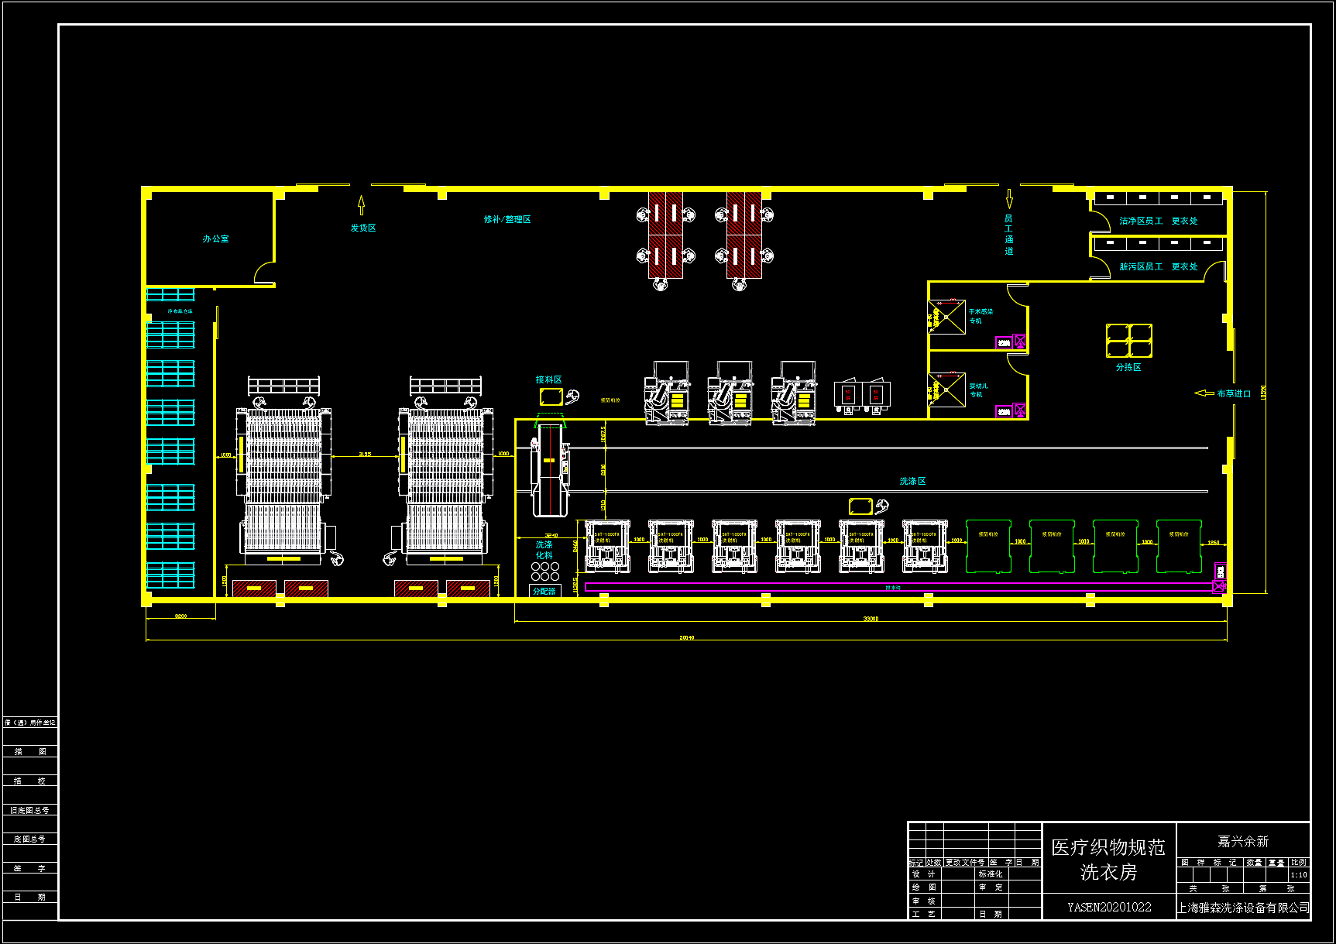Select the yellow cart symbol under 接料区
1336x944 pixels.
pyautogui.click(x=551, y=397)
